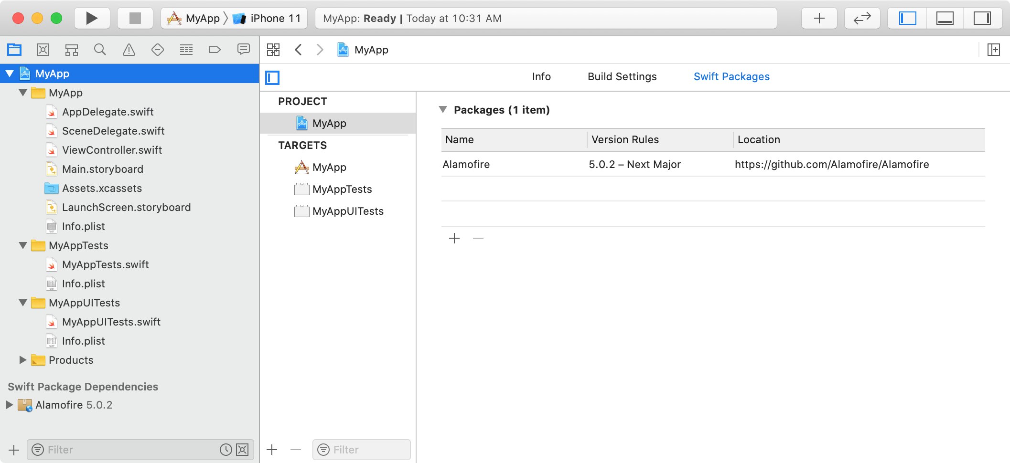
Task: Add a package with the plus button
Action: point(454,238)
